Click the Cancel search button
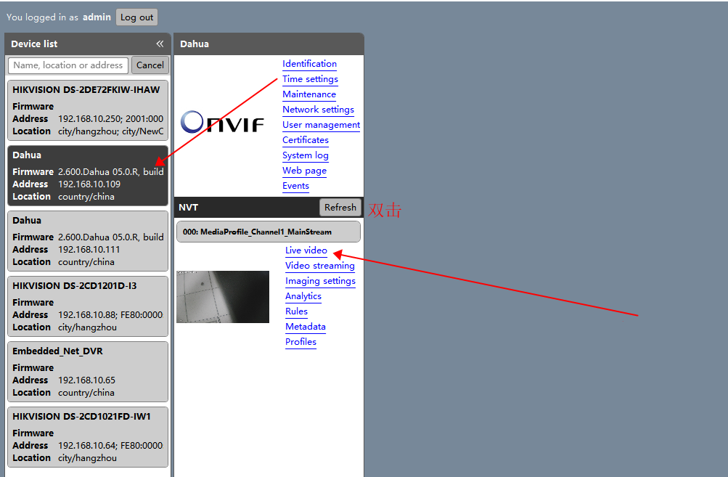The width and height of the screenshot is (728, 477). [150, 65]
